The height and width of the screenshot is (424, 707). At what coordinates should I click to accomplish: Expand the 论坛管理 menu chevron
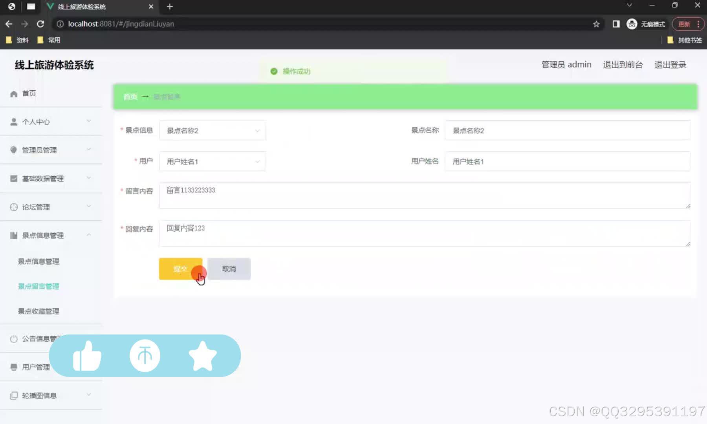pyautogui.click(x=89, y=206)
